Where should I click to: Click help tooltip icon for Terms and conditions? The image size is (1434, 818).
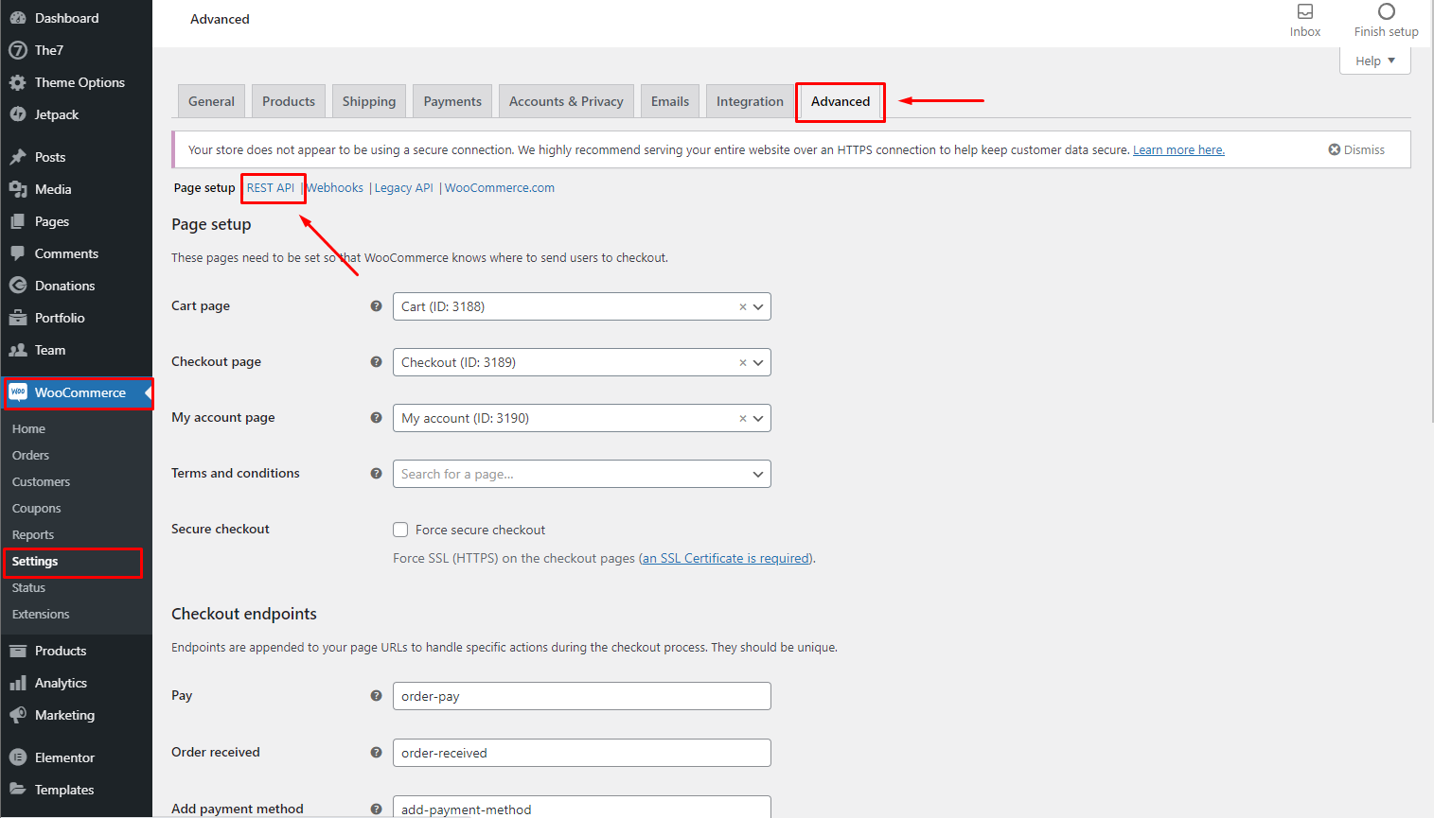pyautogui.click(x=376, y=474)
